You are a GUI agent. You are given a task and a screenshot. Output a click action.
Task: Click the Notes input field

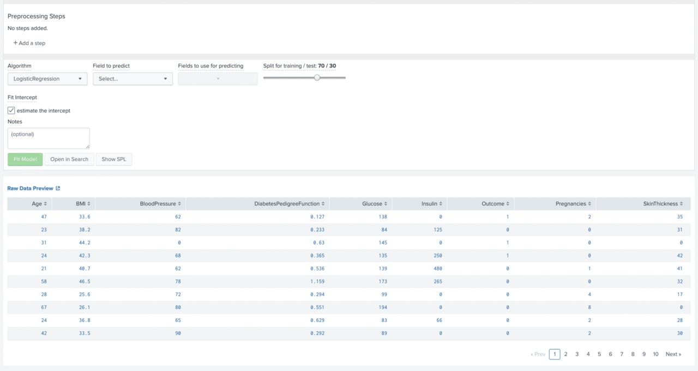coord(48,138)
